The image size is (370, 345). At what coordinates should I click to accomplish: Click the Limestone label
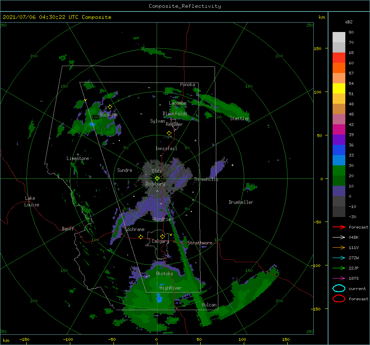point(78,158)
